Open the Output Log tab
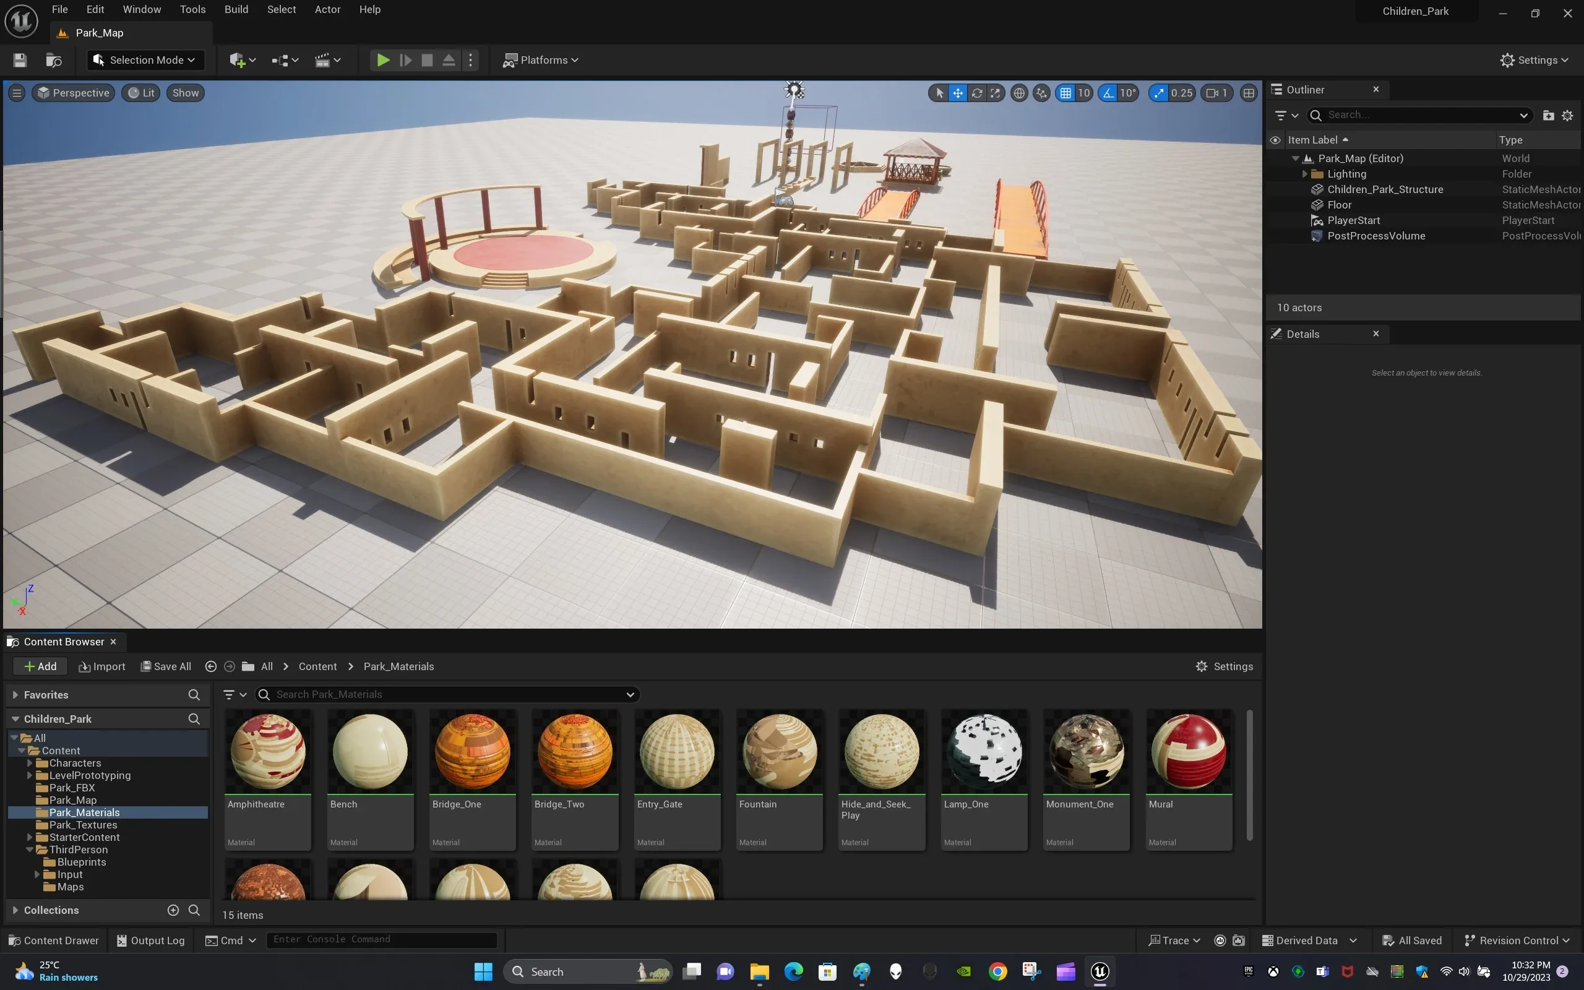1584x990 pixels. pyautogui.click(x=150, y=940)
